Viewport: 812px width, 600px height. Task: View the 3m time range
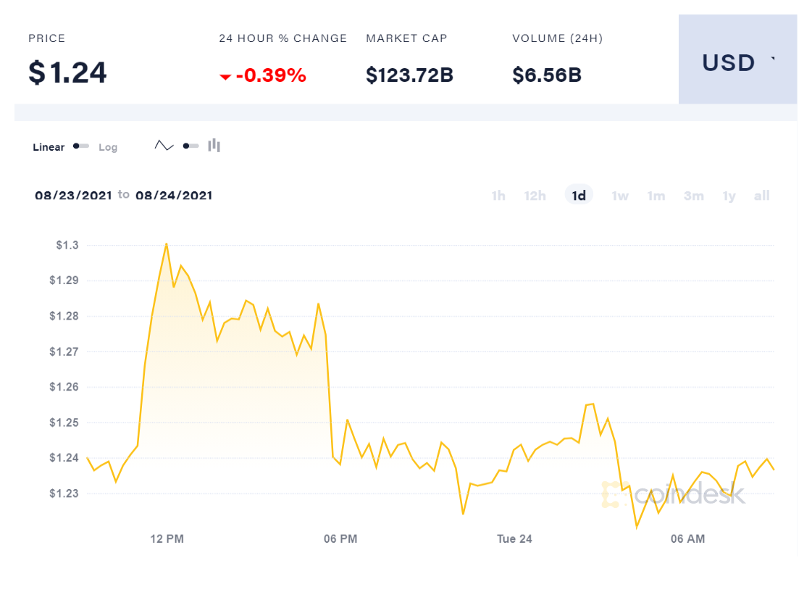(x=693, y=196)
